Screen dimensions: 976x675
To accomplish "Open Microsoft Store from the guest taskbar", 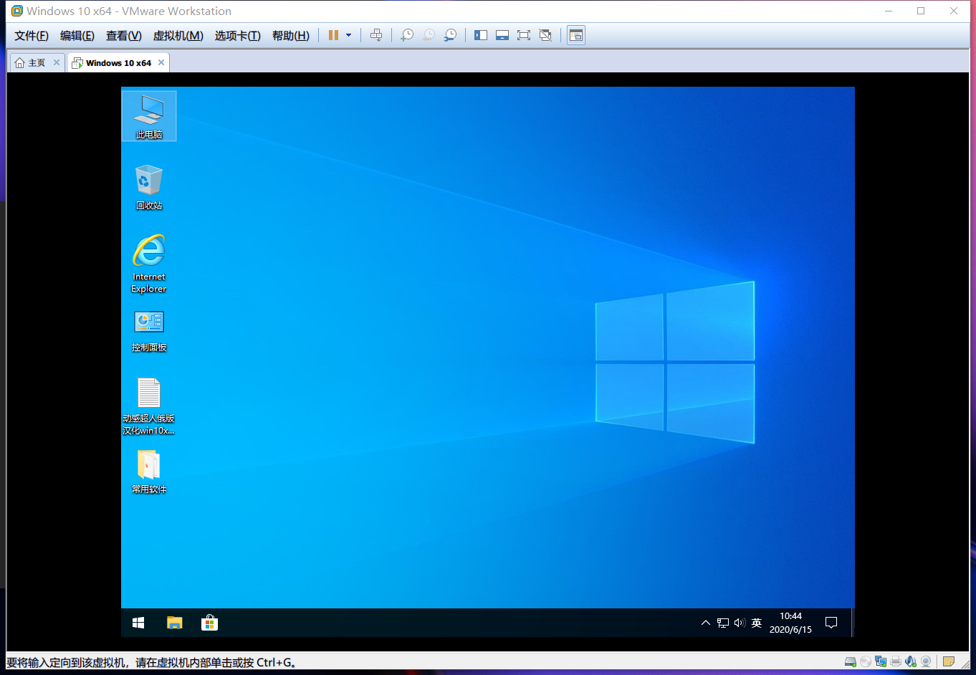I will point(209,623).
